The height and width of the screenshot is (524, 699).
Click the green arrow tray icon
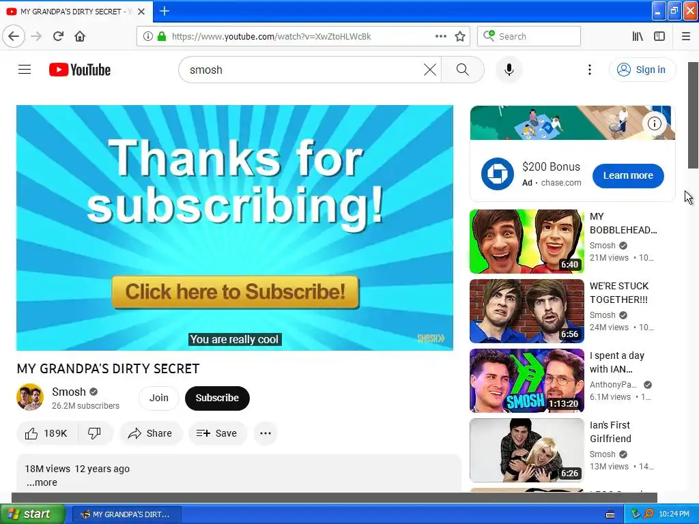(x=636, y=514)
